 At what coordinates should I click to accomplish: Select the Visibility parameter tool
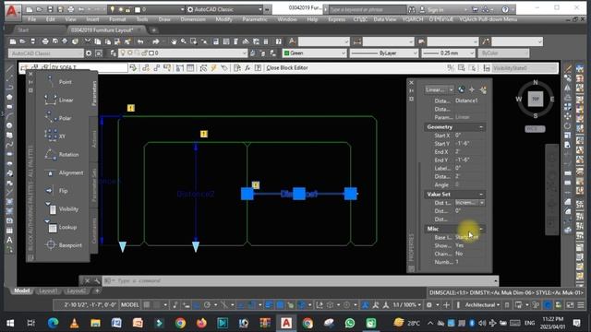62,209
